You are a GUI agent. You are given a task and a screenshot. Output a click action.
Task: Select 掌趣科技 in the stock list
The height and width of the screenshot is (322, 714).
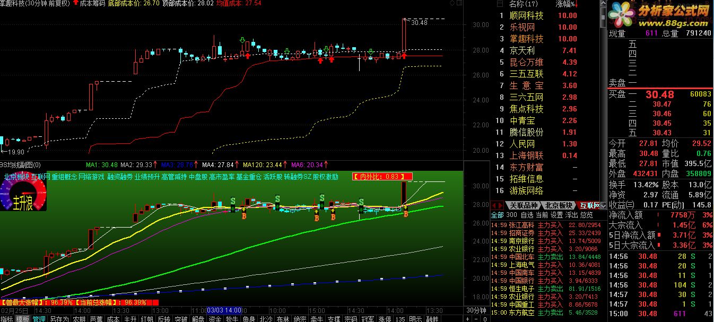click(x=527, y=39)
